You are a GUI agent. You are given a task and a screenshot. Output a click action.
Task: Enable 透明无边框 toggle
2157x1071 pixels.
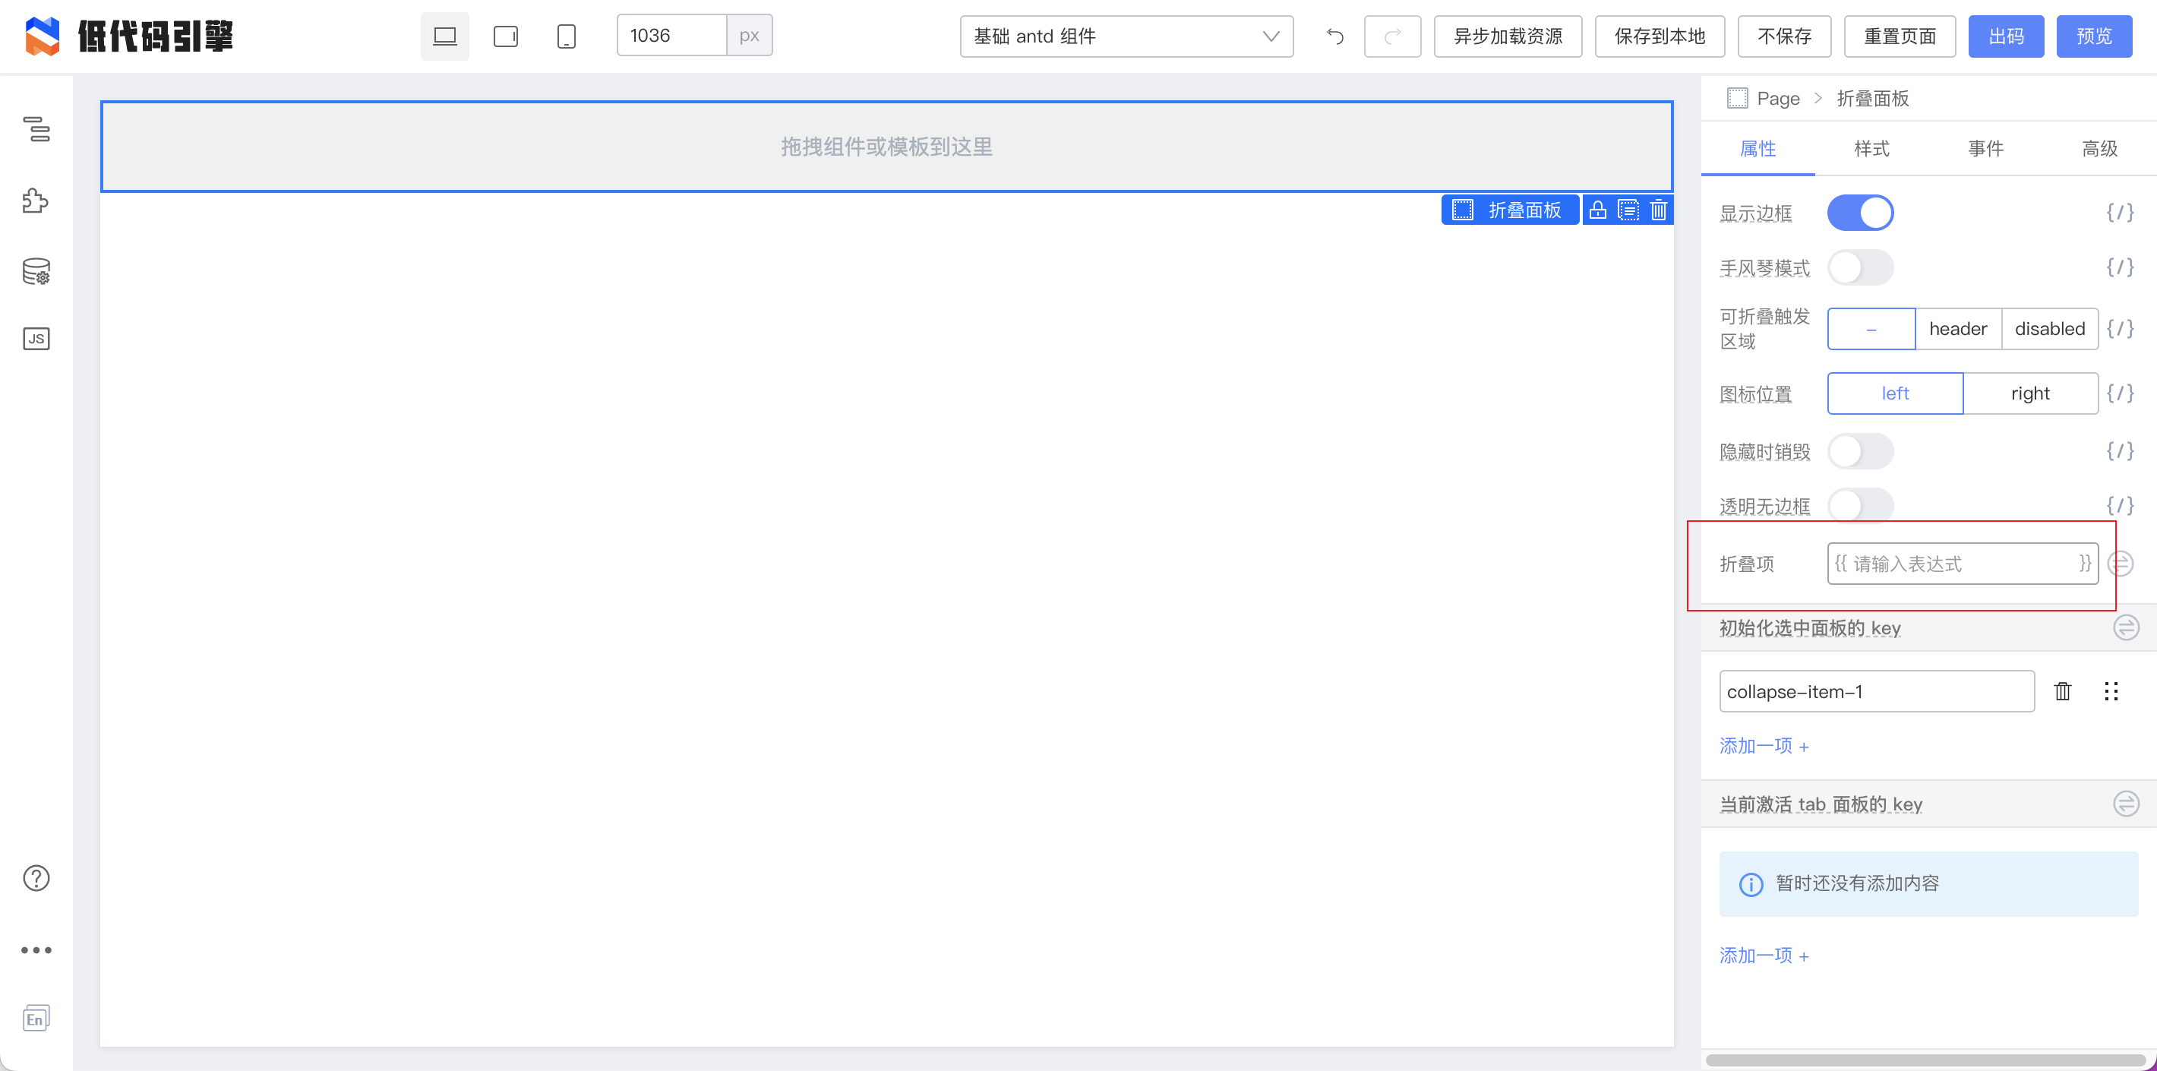pyautogui.click(x=1861, y=505)
